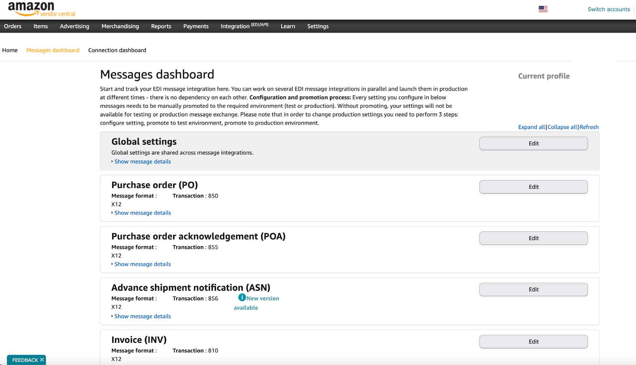Edit the Global settings

click(x=533, y=143)
